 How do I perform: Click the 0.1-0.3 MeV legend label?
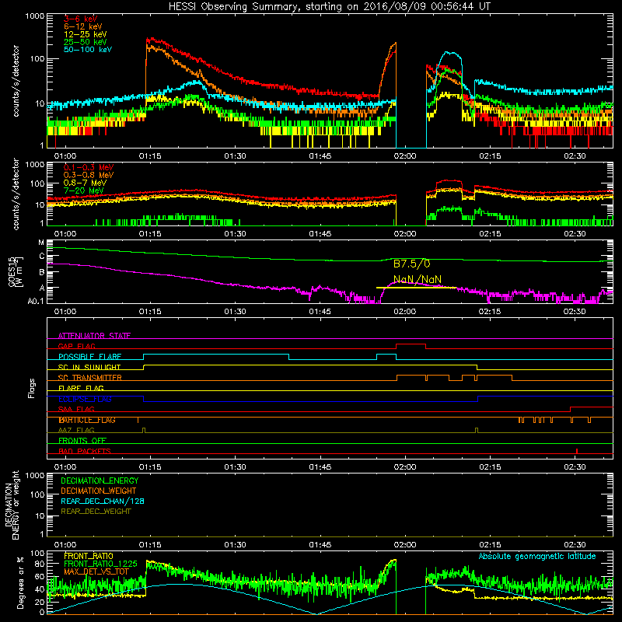[x=89, y=167]
